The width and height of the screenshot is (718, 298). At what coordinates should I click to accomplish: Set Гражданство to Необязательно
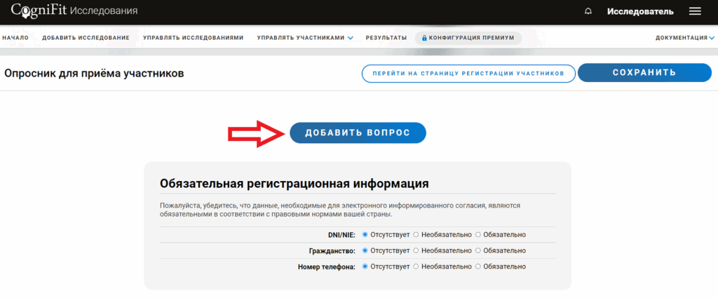coord(416,250)
